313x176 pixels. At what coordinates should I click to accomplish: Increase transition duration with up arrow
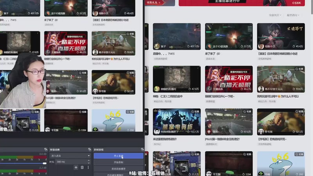(89, 161)
